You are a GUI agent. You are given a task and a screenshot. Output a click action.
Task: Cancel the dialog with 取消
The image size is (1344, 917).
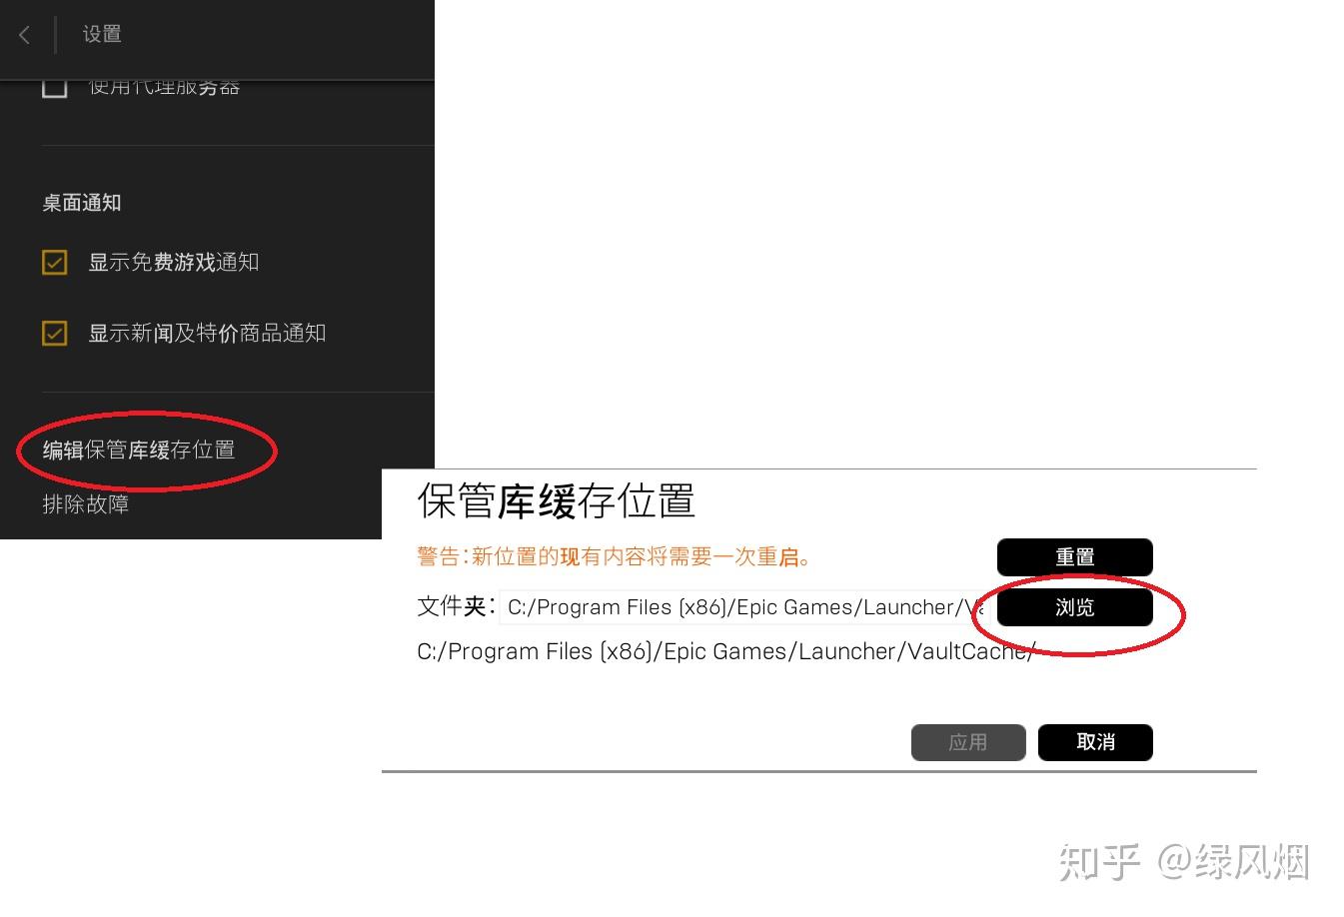pyautogui.click(x=1095, y=742)
